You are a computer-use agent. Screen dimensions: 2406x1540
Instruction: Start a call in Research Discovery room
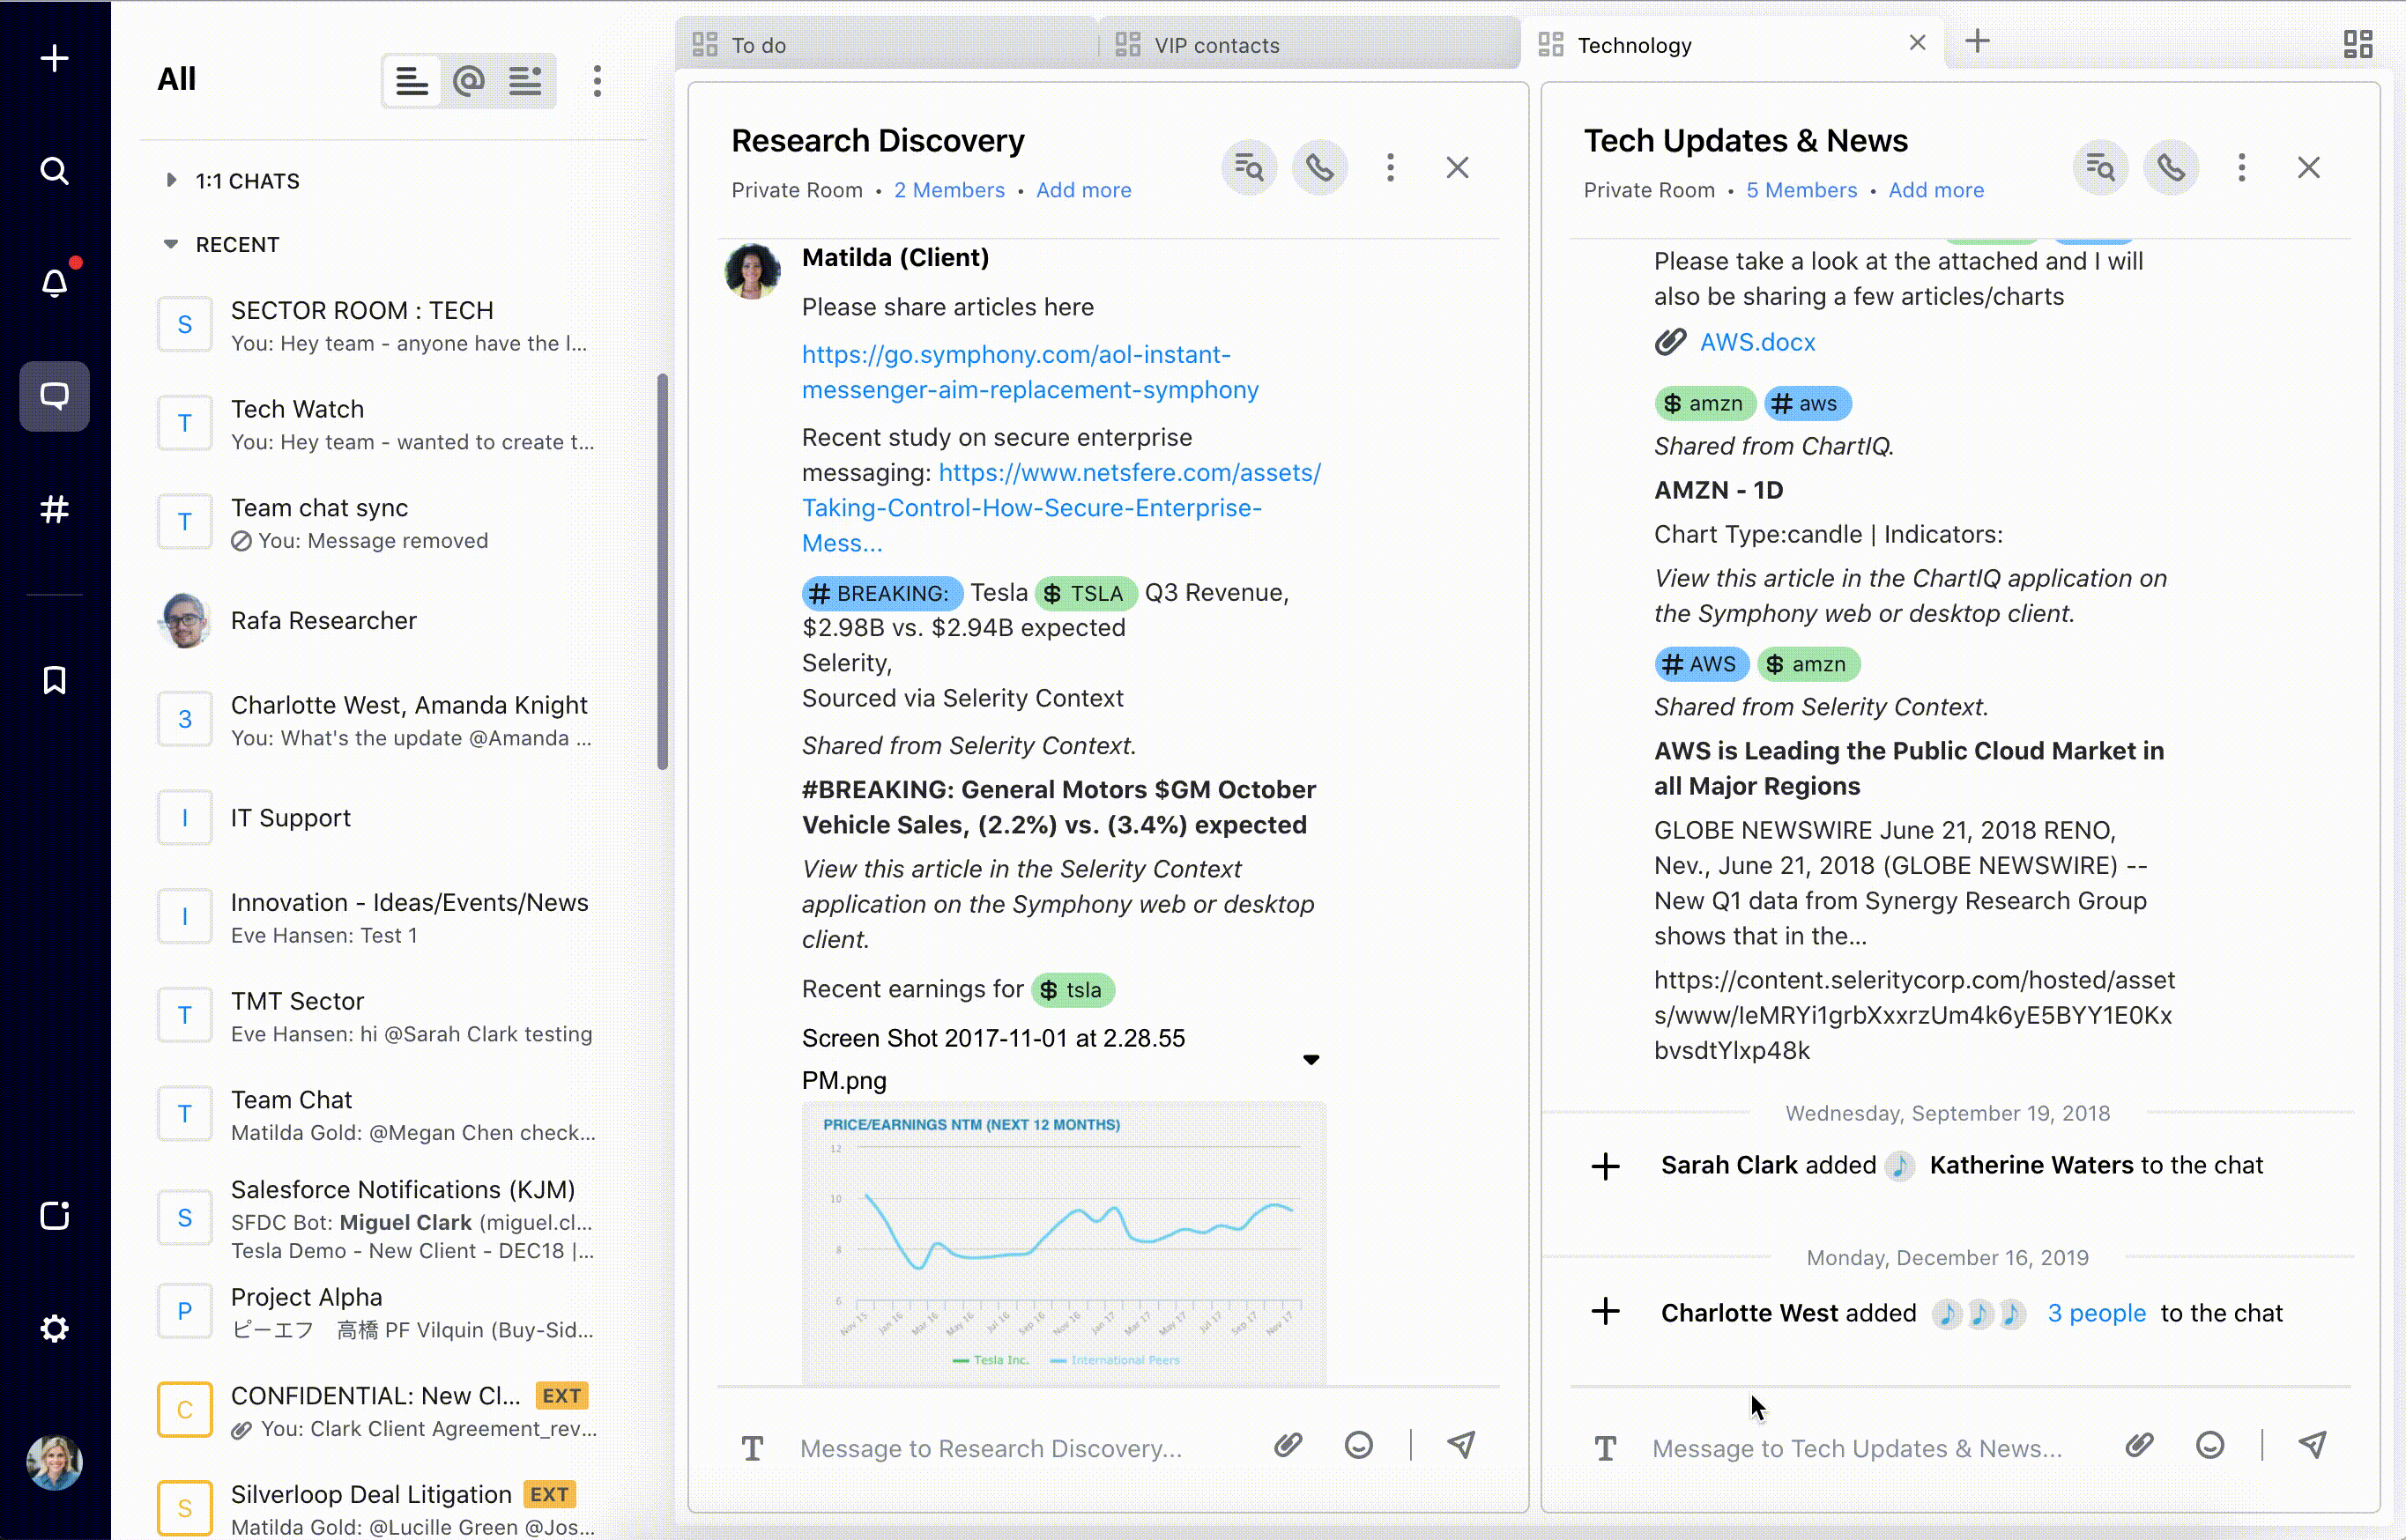(x=1318, y=167)
